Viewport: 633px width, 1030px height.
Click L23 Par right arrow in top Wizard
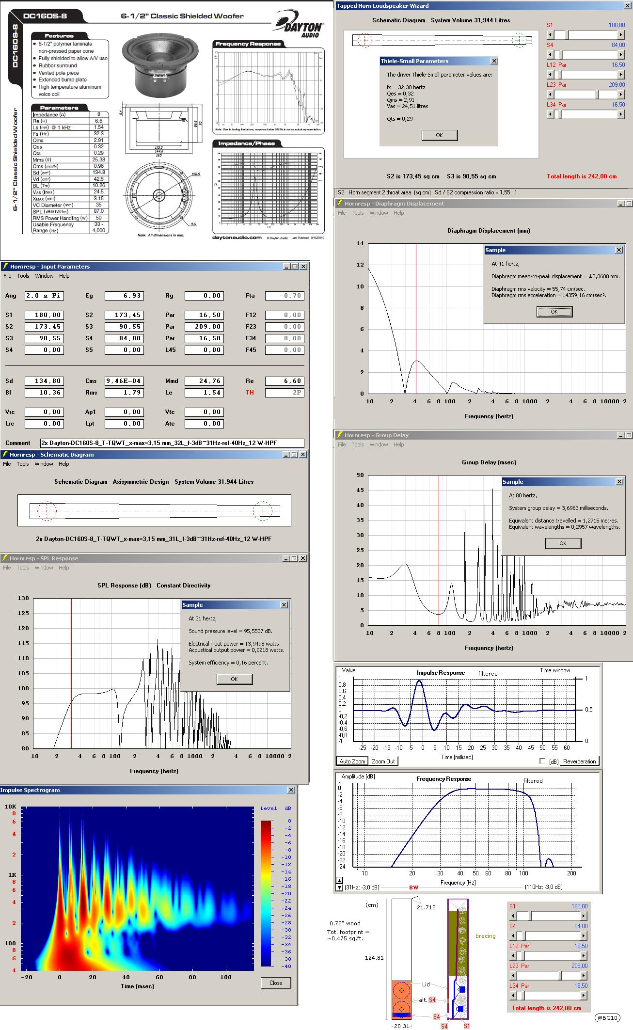pos(621,95)
